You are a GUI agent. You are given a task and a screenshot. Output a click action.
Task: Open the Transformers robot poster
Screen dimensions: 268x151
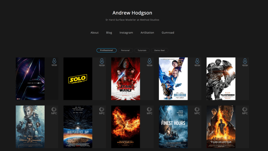pos(221,79)
